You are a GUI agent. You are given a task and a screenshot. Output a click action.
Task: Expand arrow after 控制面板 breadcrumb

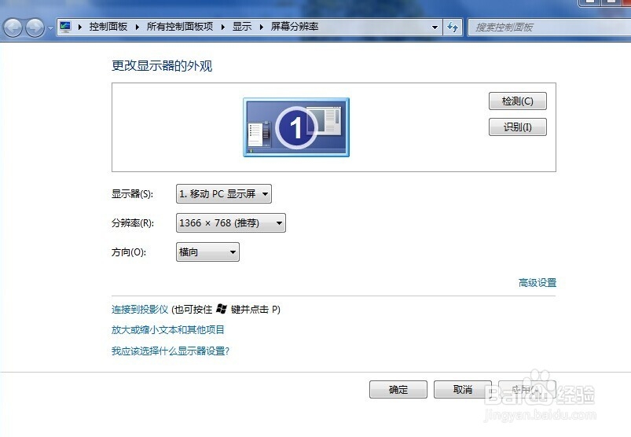[138, 27]
